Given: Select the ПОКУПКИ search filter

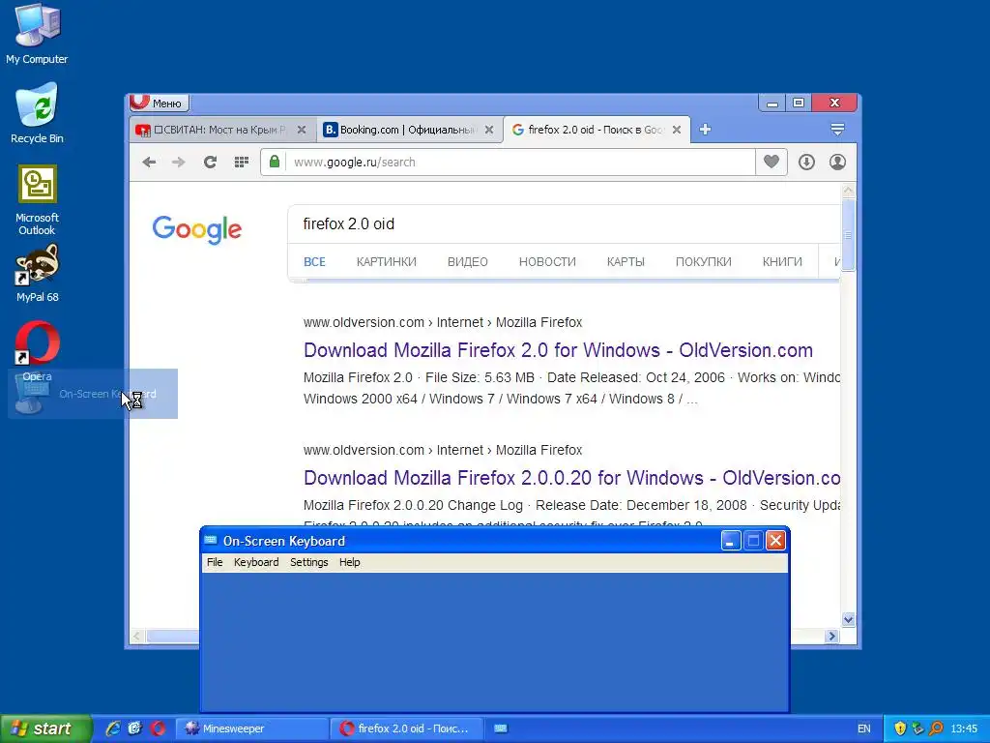Looking at the screenshot, I should (x=704, y=261).
